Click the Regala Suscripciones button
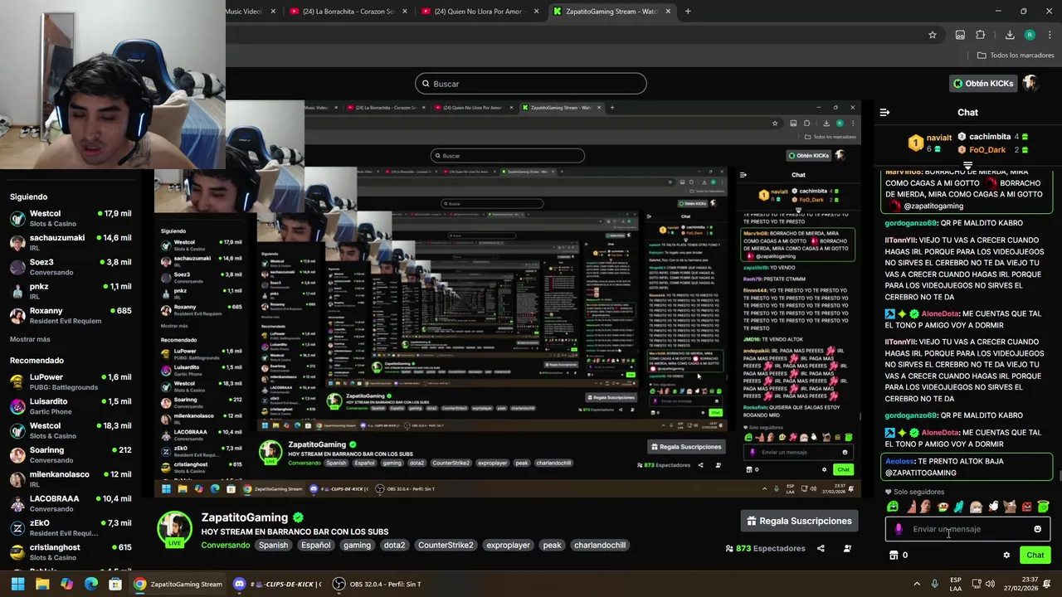Image resolution: width=1062 pixels, height=597 pixels. click(799, 521)
